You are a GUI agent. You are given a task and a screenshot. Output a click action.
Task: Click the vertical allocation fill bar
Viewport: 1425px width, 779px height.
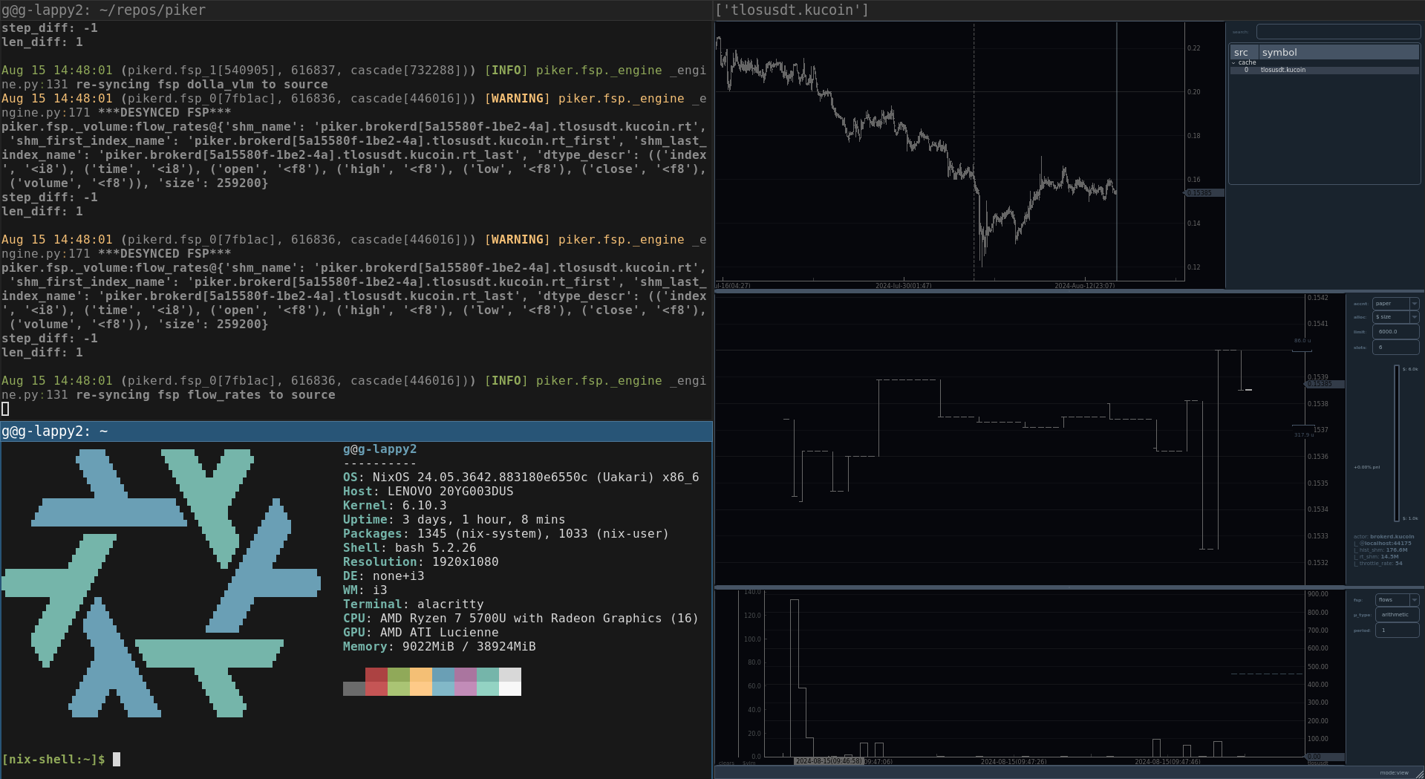[1396, 443]
